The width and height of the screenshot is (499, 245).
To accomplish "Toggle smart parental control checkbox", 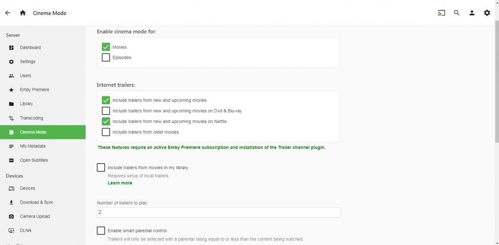I will click(x=101, y=230).
